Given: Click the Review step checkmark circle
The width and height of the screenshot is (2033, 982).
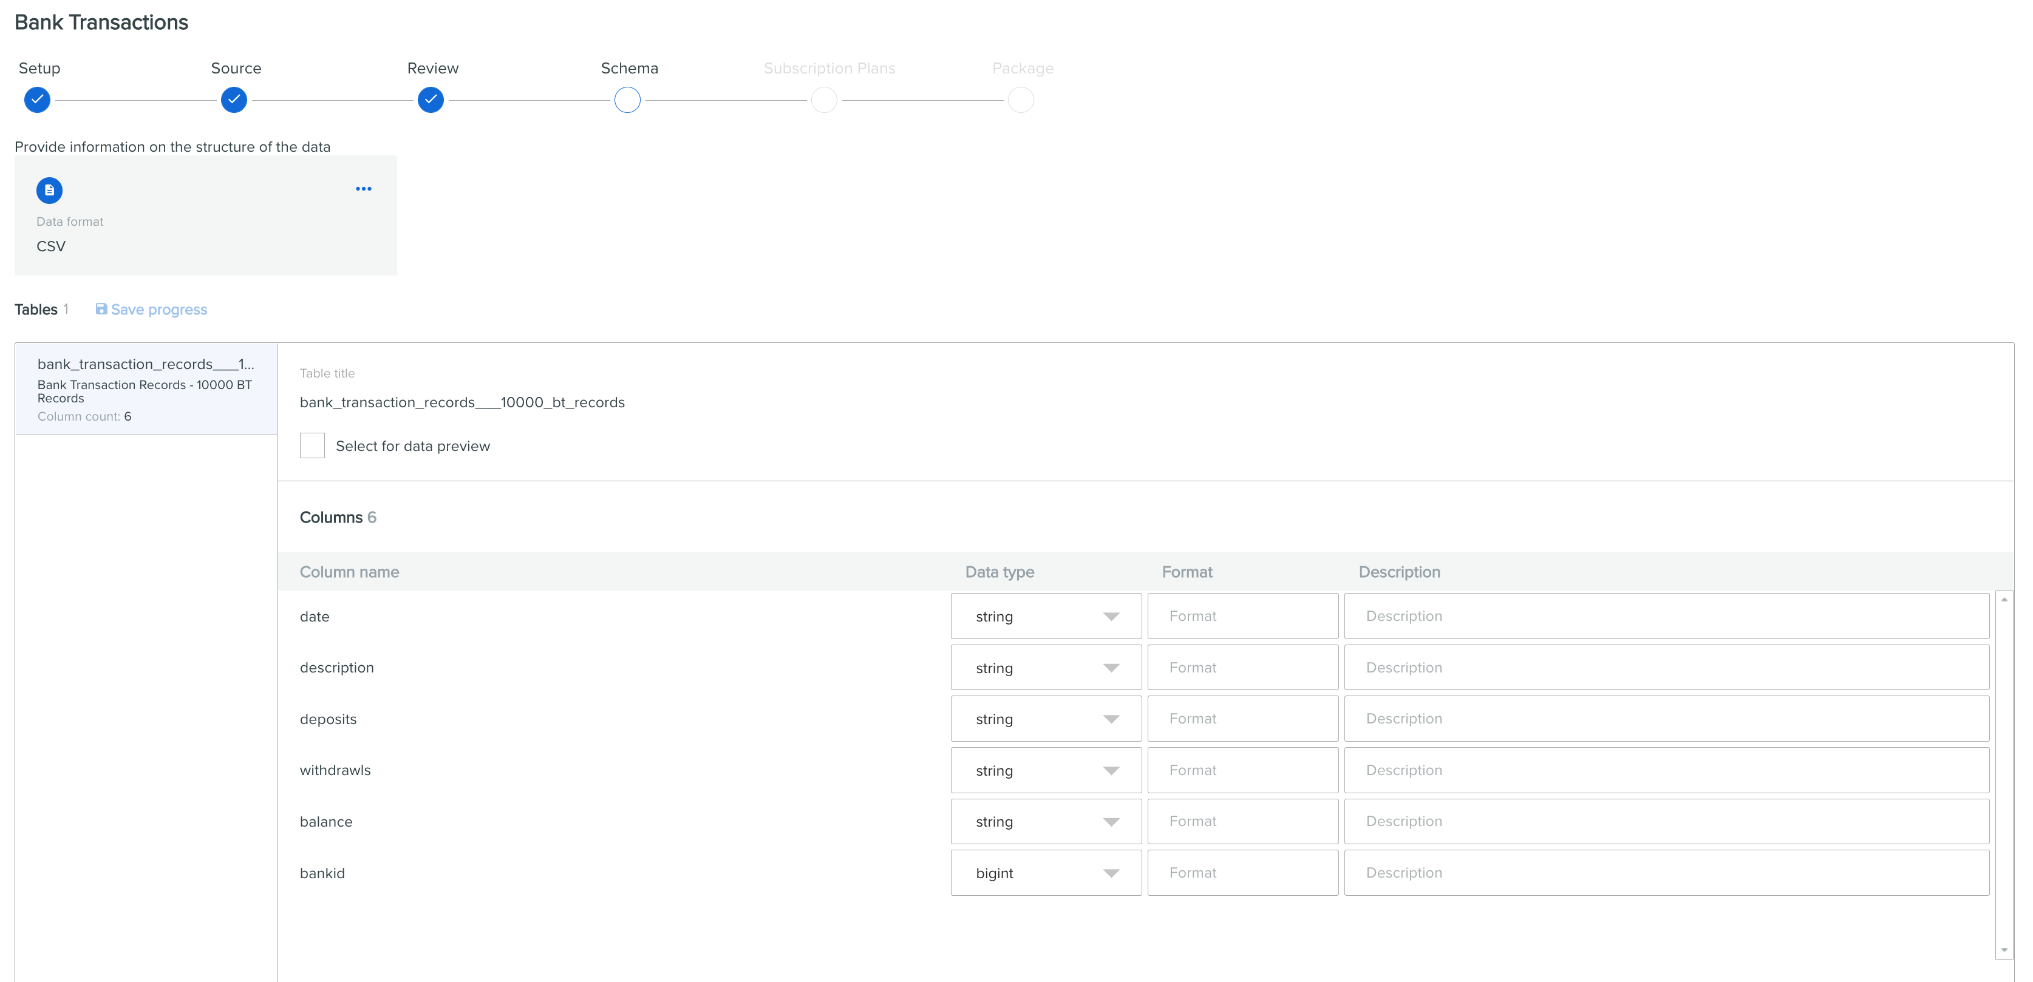Looking at the screenshot, I should pyautogui.click(x=431, y=100).
